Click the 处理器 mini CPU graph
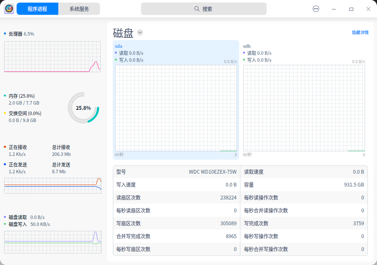377x265 pixels. coord(52,56)
